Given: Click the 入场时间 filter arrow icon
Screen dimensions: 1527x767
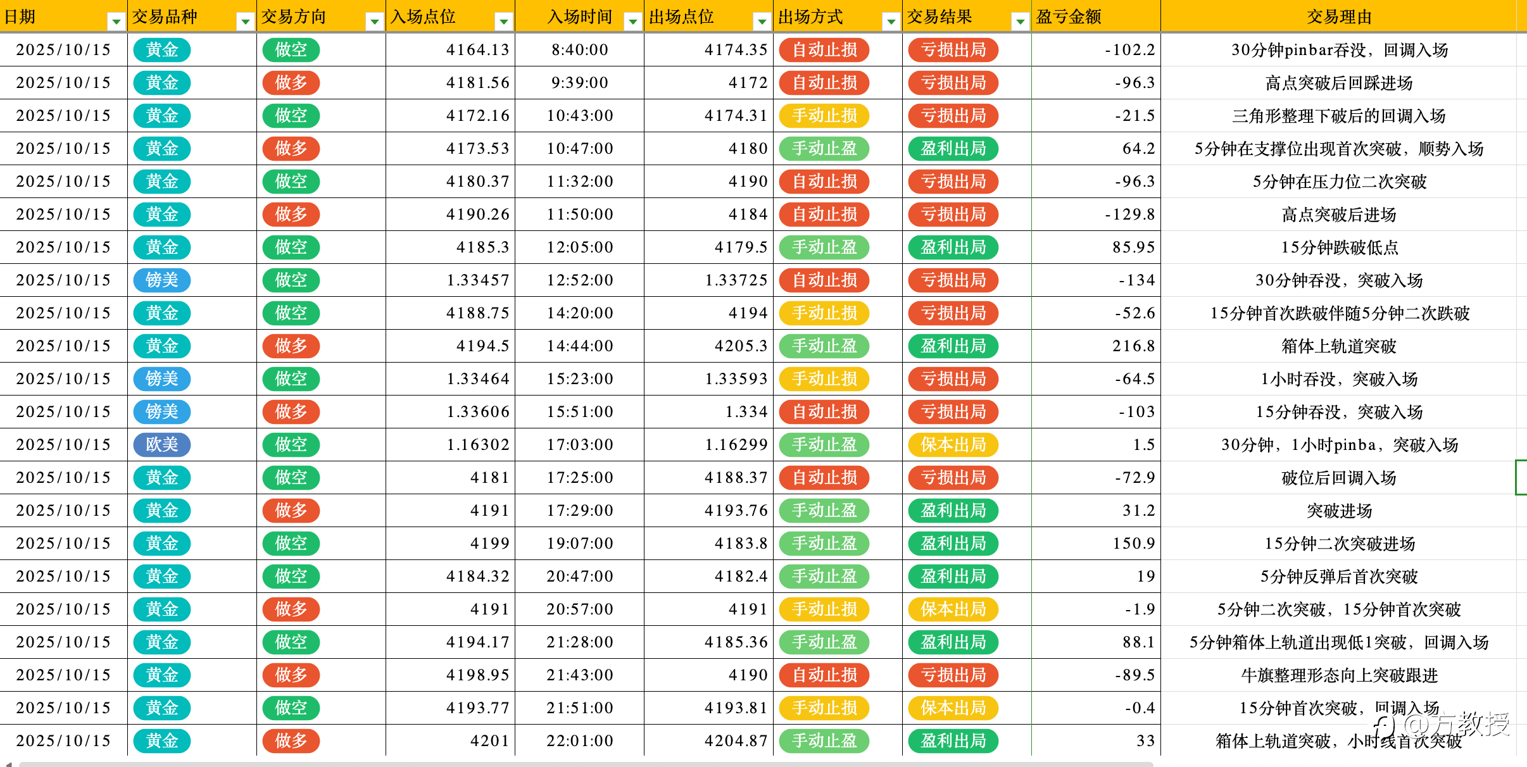Looking at the screenshot, I should point(632,22).
